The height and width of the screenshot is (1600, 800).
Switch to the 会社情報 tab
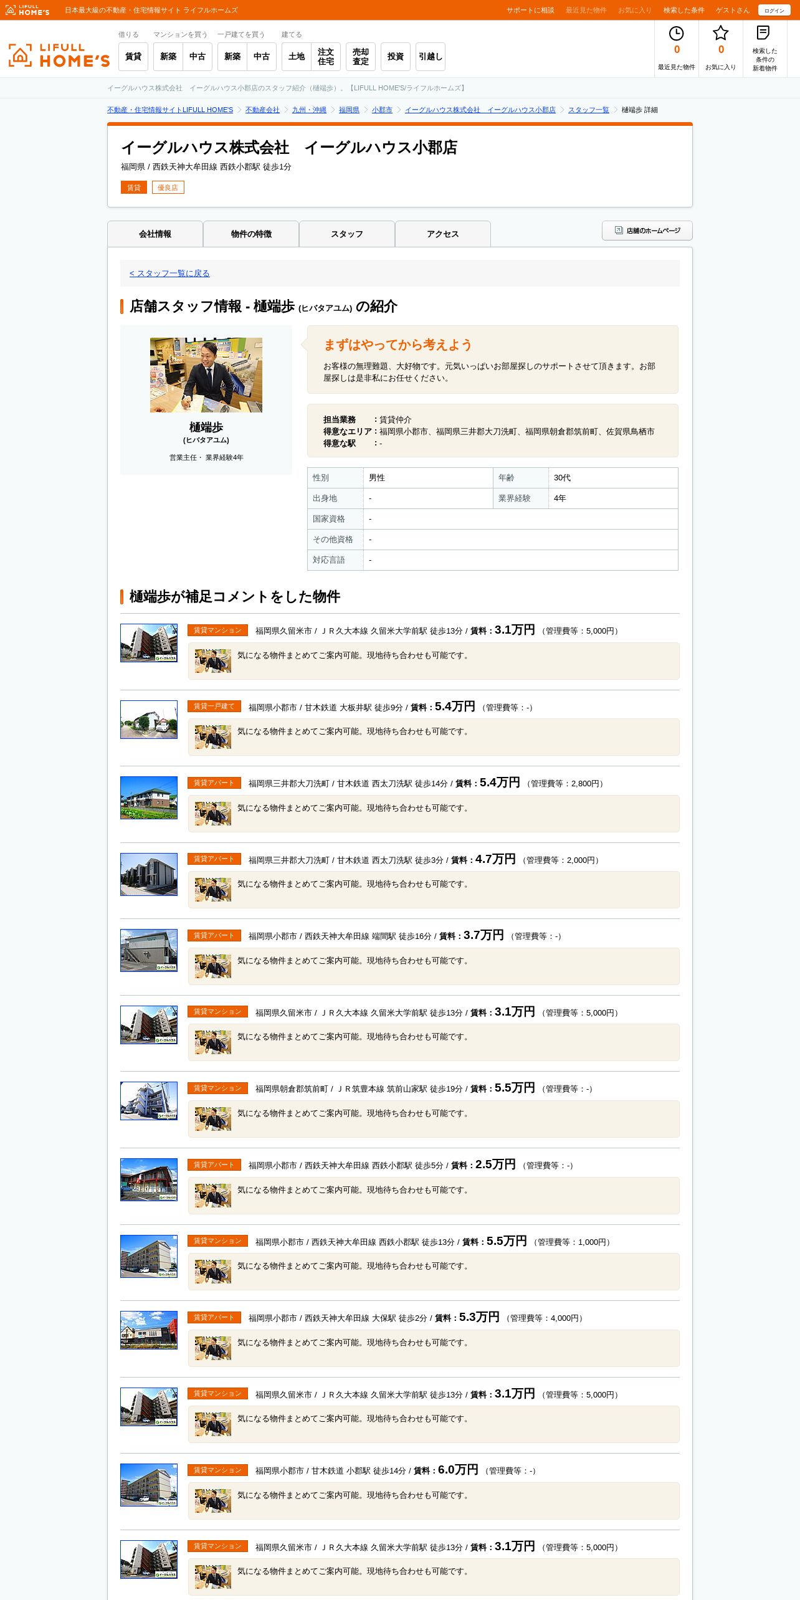(x=155, y=234)
